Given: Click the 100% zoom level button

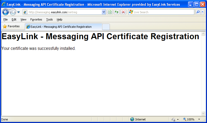Looking at the screenshot, I should 189,119.
